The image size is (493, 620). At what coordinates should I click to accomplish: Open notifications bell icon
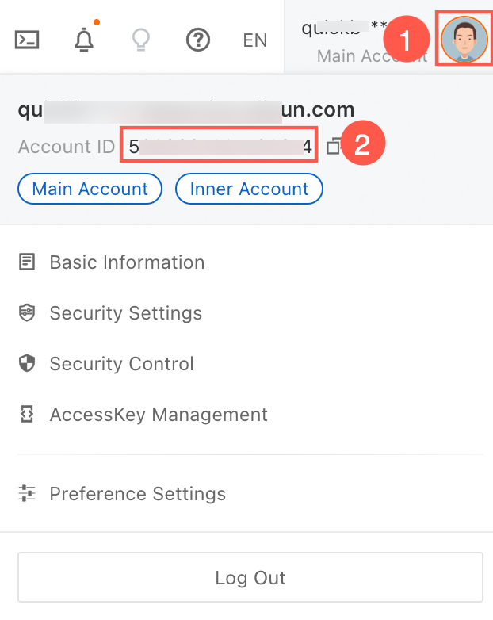[x=84, y=40]
